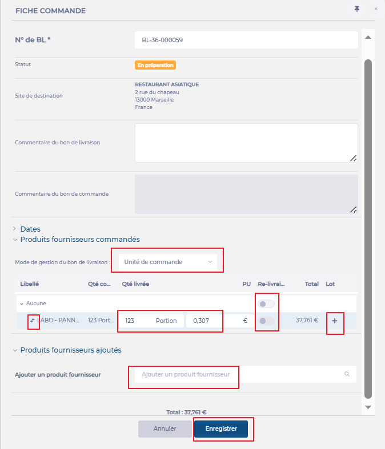
Task: Pin the Fiche Commande panel
Action: (x=357, y=9)
